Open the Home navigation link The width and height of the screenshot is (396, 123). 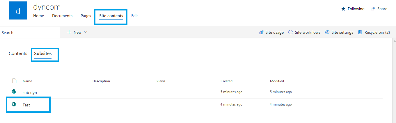point(38,16)
